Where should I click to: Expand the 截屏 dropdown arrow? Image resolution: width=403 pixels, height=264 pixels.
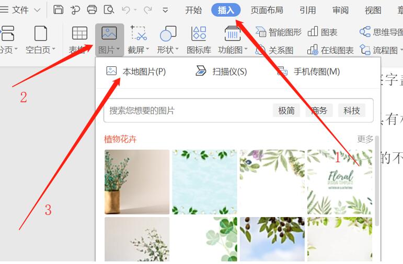[x=147, y=49]
